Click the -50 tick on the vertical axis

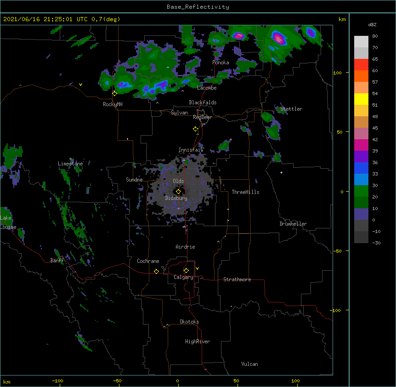coord(338,251)
